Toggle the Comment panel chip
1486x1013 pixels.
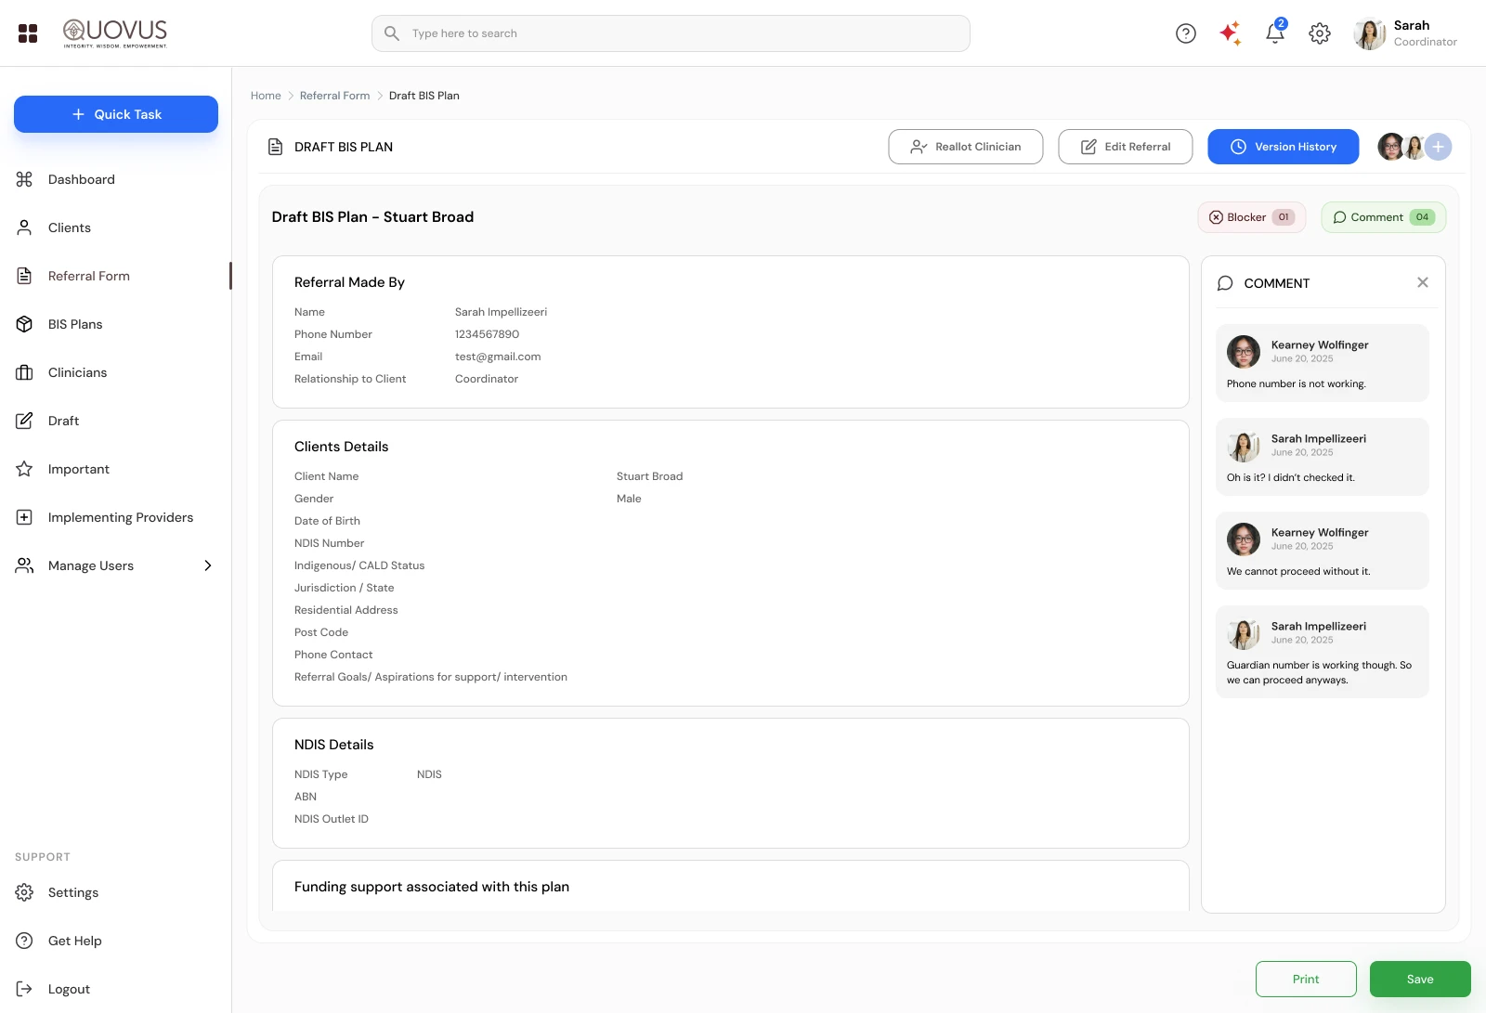pyautogui.click(x=1383, y=217)
